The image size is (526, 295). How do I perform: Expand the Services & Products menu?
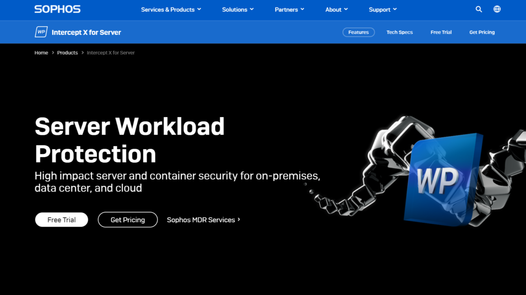click(171, 9)
